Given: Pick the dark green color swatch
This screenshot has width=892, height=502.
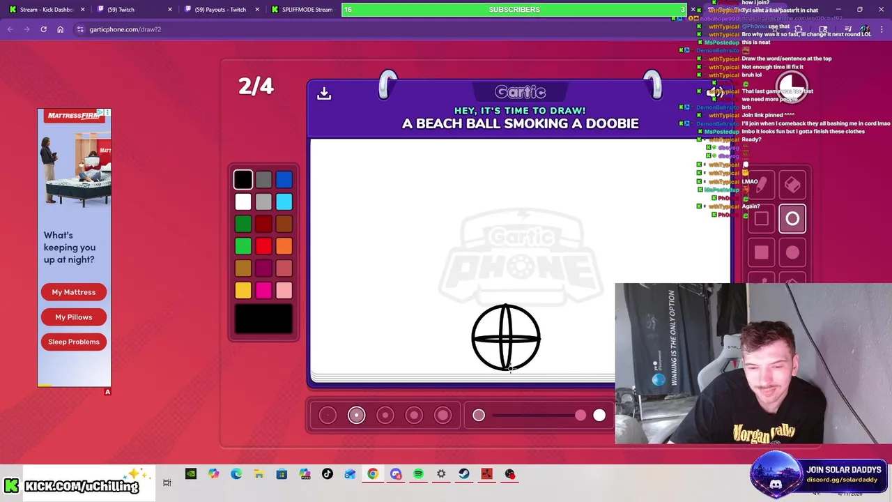Looking at the screenshot, I should pyautogui.click(x=243, y=224).
